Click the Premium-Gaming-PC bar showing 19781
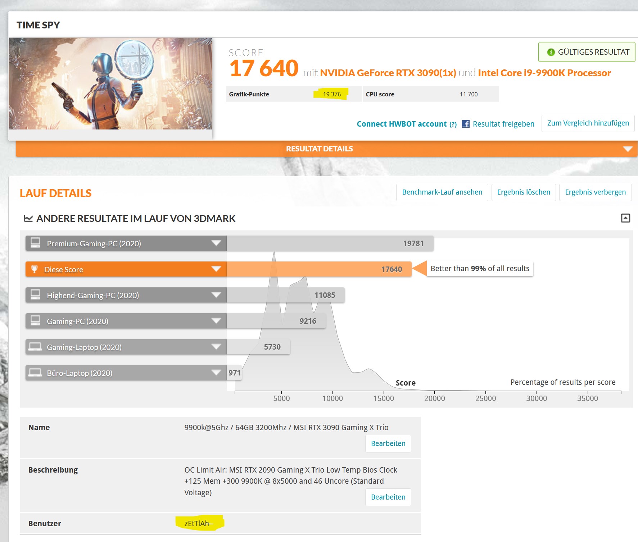Screen dimensions: 638x542 [x=330, y=243]
